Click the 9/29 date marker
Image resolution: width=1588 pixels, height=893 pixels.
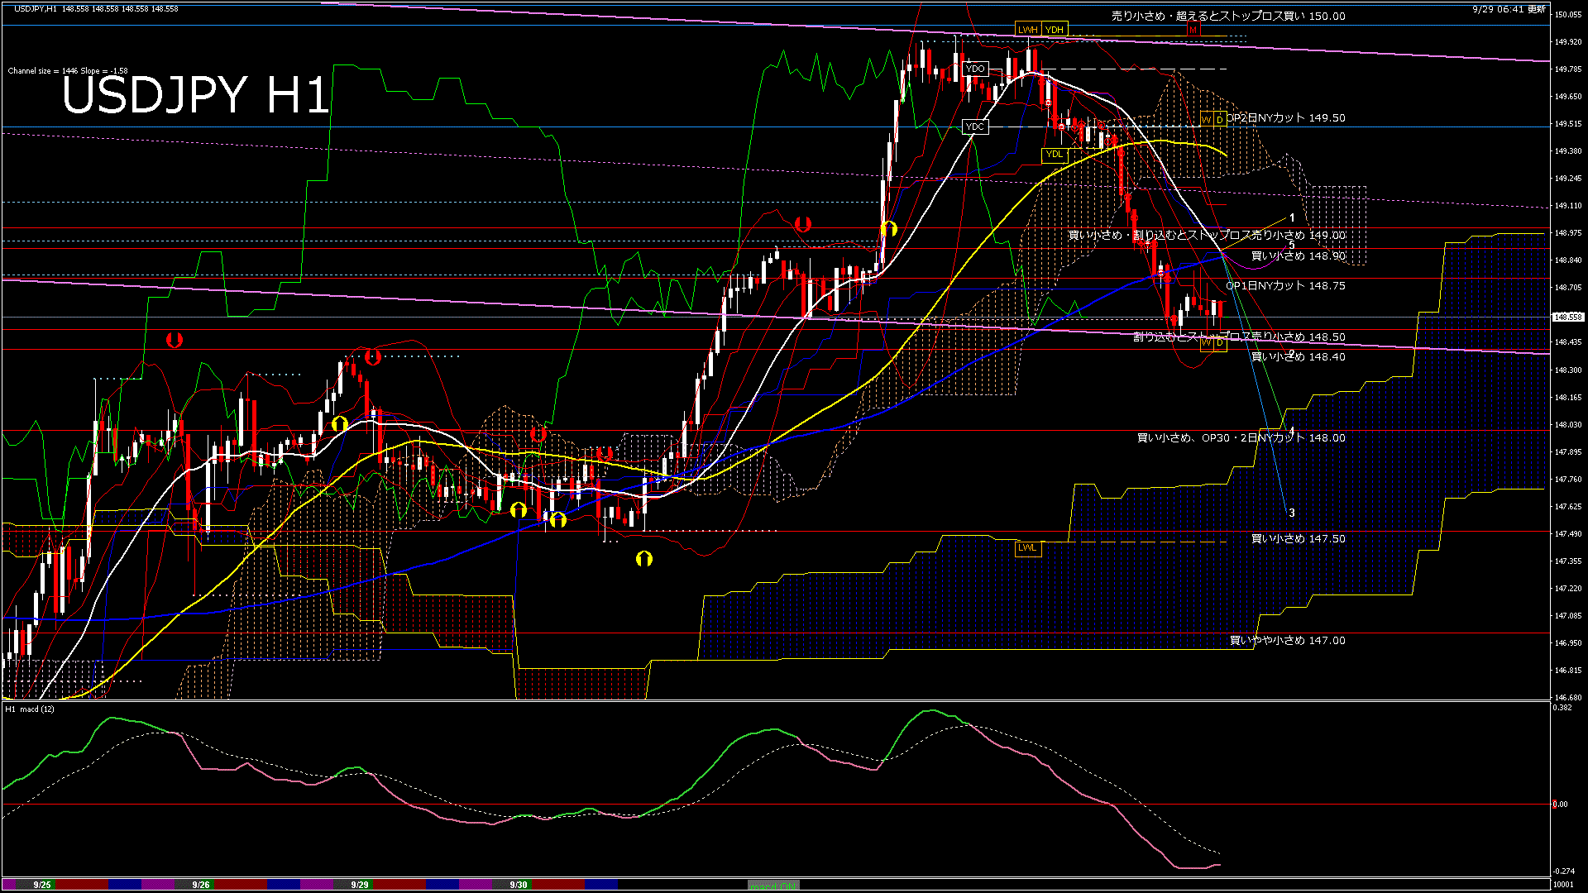(359, 885)
